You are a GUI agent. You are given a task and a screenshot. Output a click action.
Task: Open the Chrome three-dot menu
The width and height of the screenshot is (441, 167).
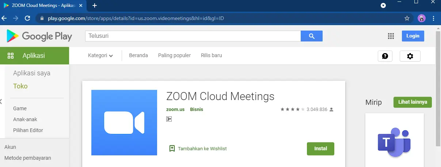(433, 18)
